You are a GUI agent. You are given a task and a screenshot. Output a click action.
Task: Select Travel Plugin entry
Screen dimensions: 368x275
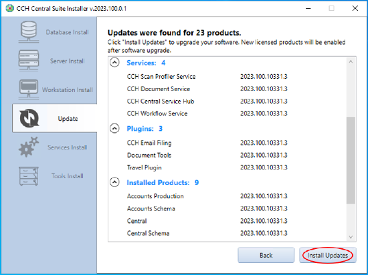click(x=207, y=168)
